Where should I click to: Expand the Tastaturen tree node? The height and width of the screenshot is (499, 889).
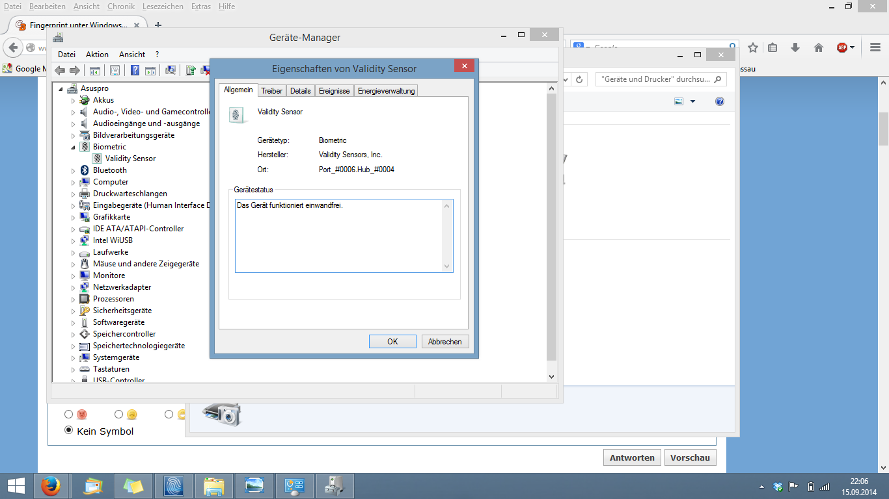tap(74, 370)
